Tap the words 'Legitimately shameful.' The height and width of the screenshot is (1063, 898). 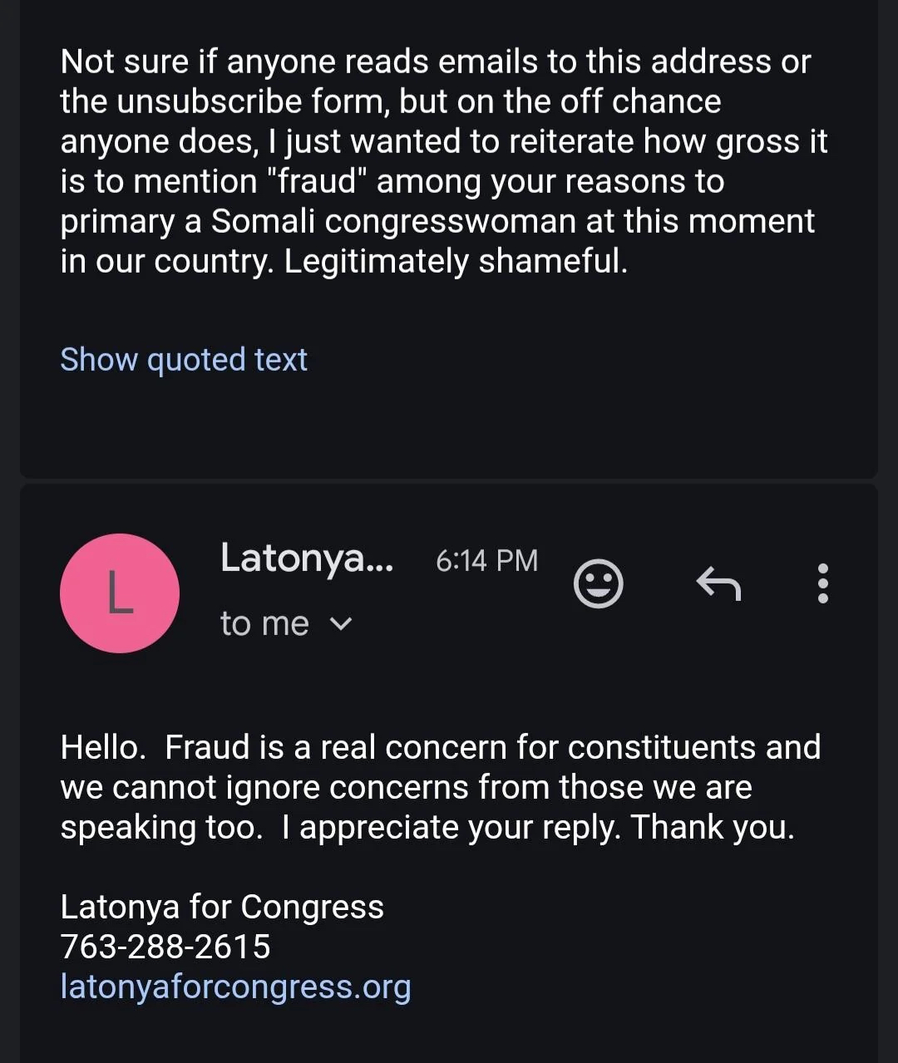[456, 261]
